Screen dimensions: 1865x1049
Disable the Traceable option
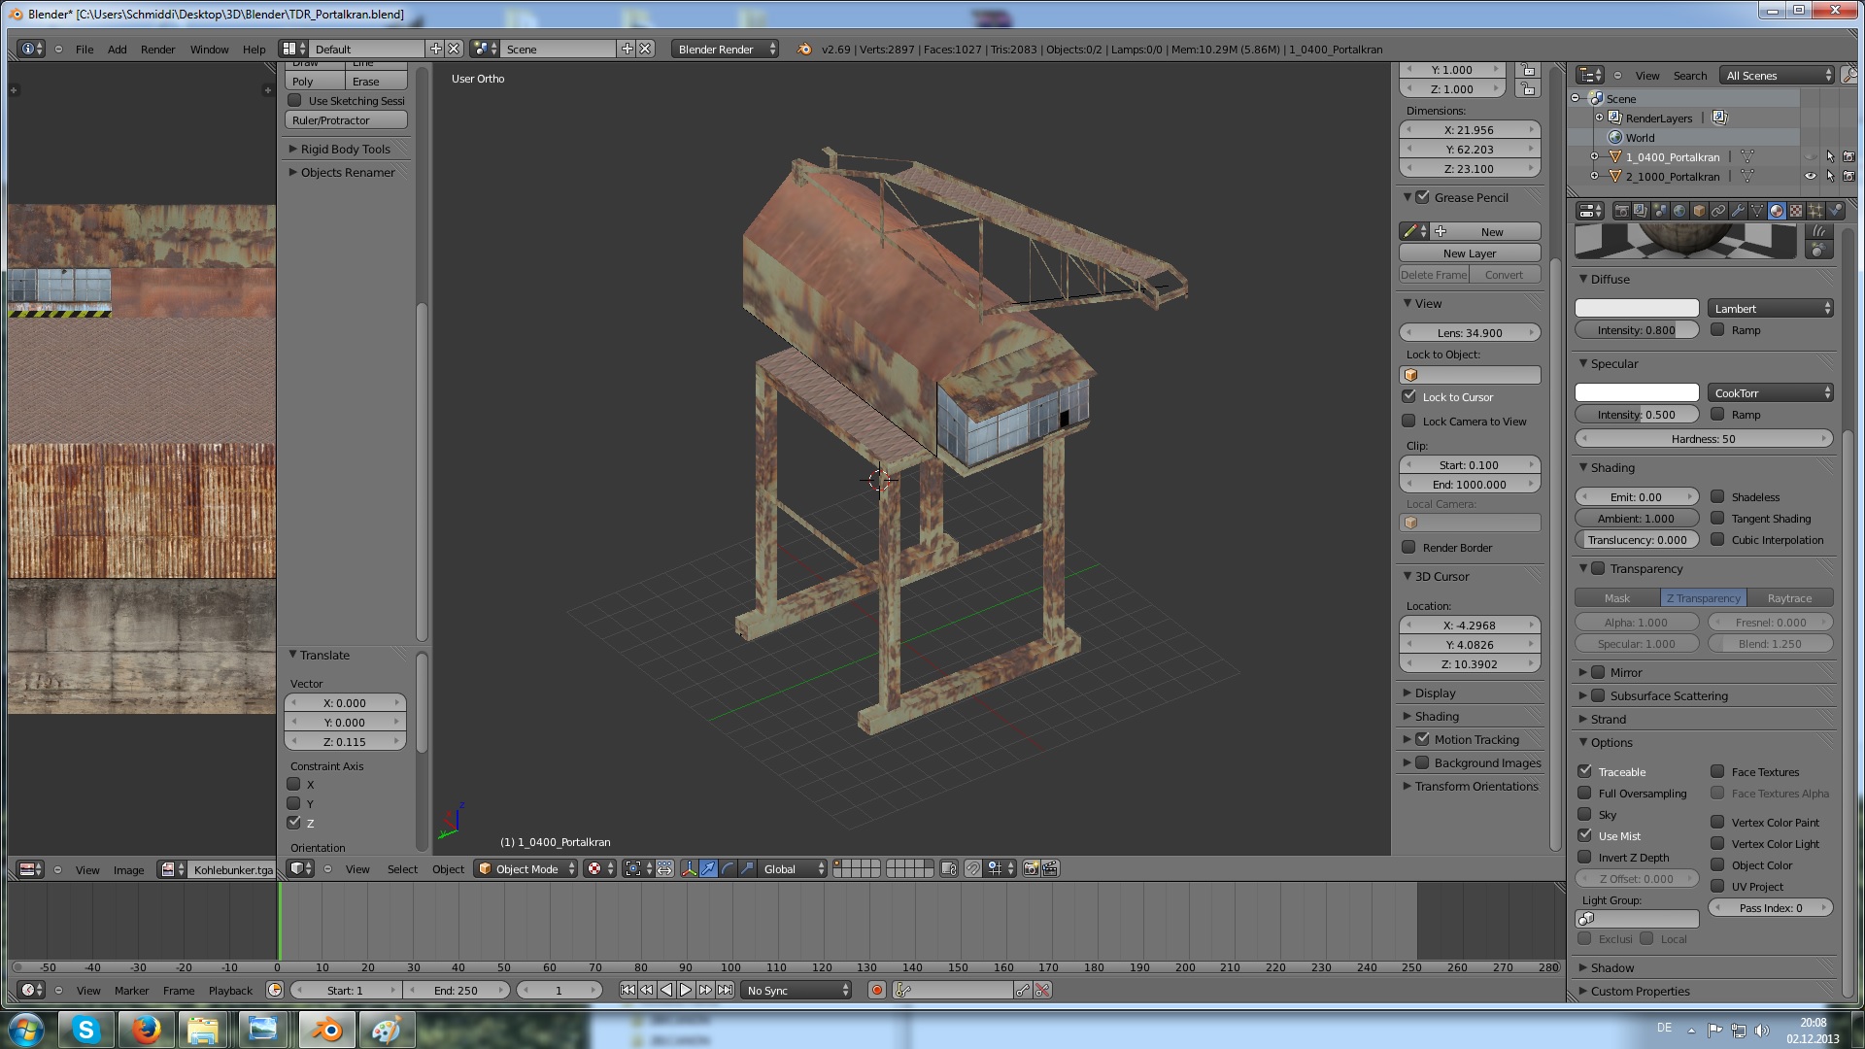point(1584,771)
